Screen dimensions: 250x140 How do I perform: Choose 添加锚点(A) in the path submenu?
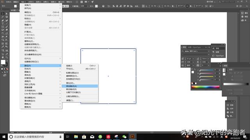80,86
